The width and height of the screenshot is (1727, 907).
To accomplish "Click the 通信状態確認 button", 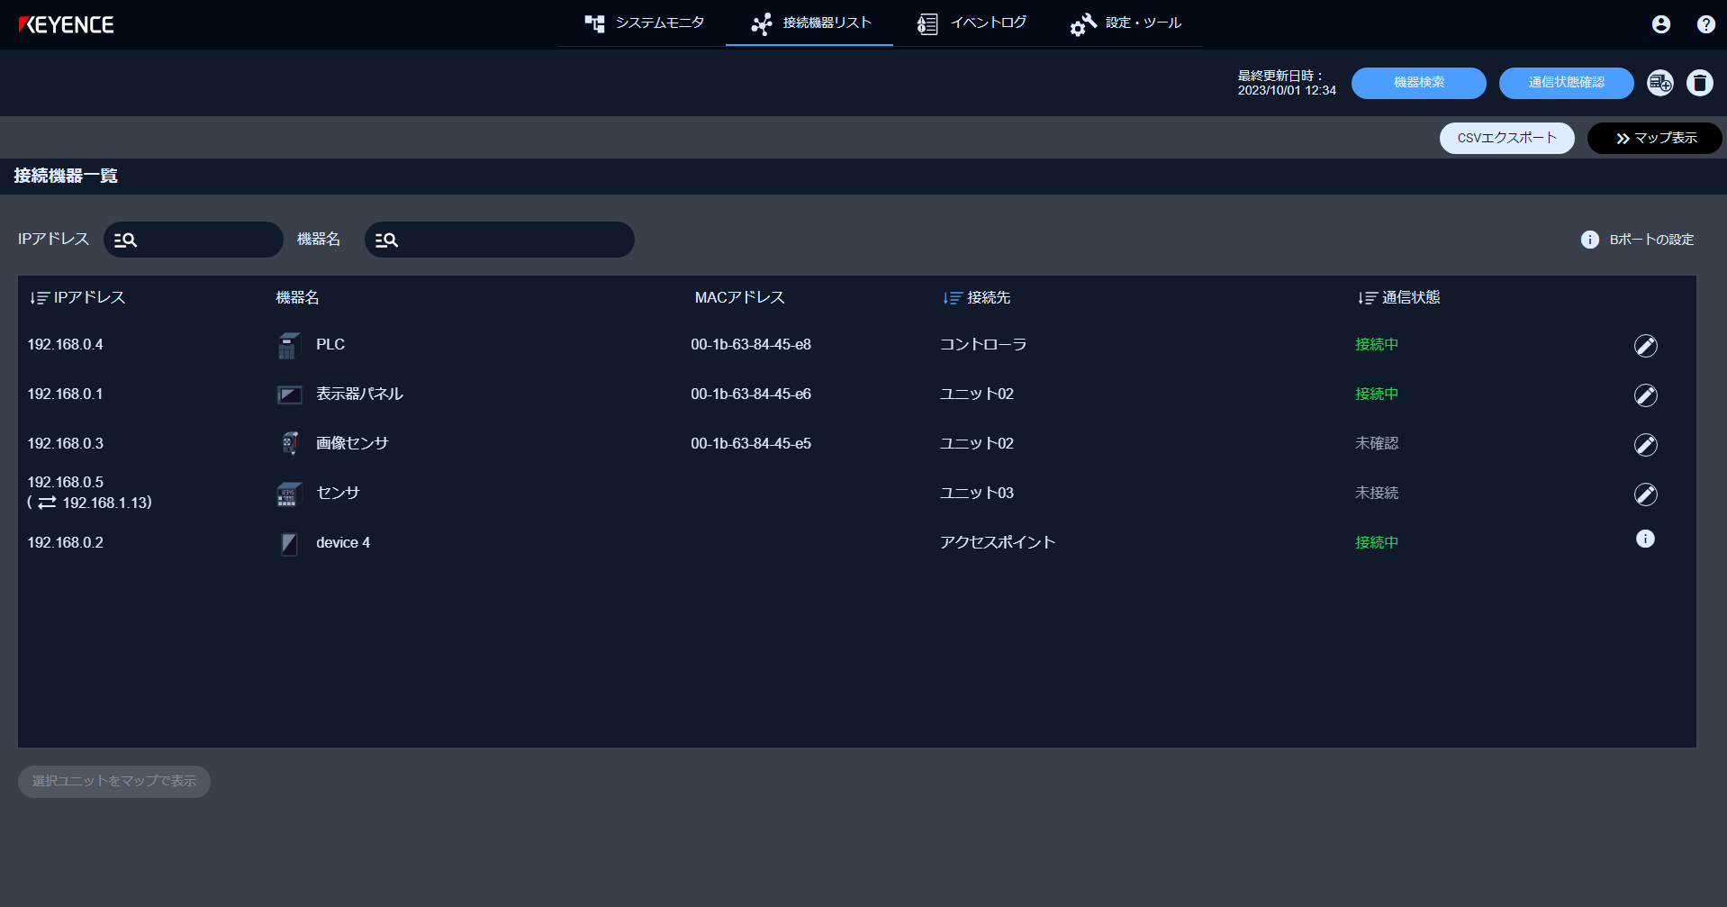I will tap(1565, 83).
